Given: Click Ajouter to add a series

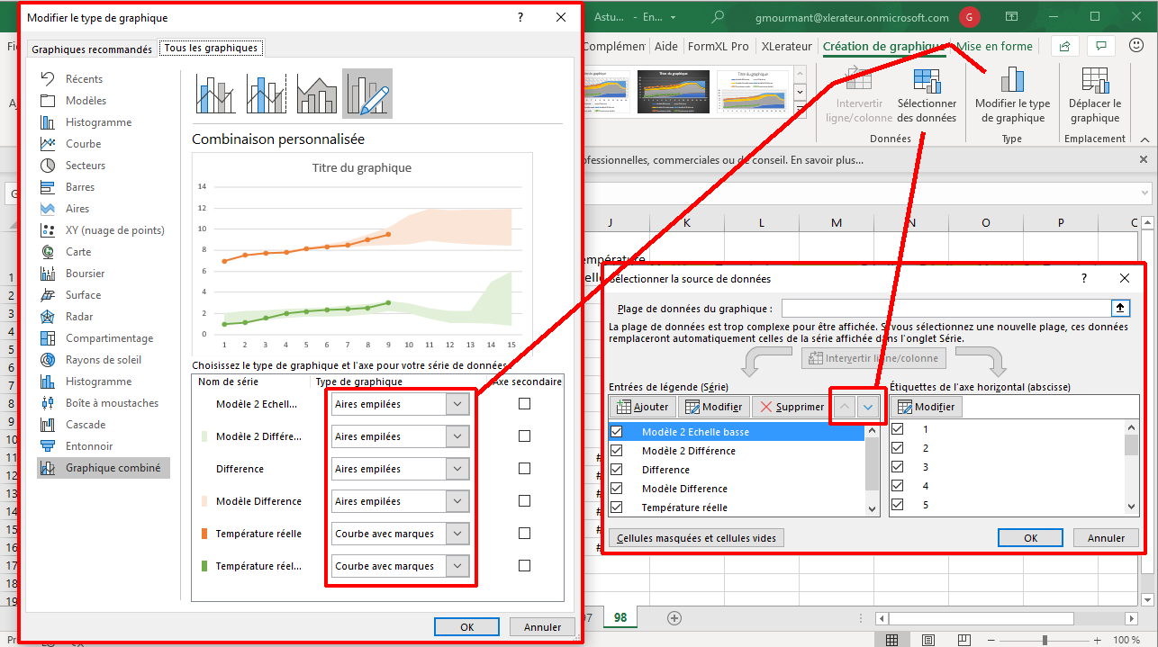Looking at the screenshot, I should point(642,407).
